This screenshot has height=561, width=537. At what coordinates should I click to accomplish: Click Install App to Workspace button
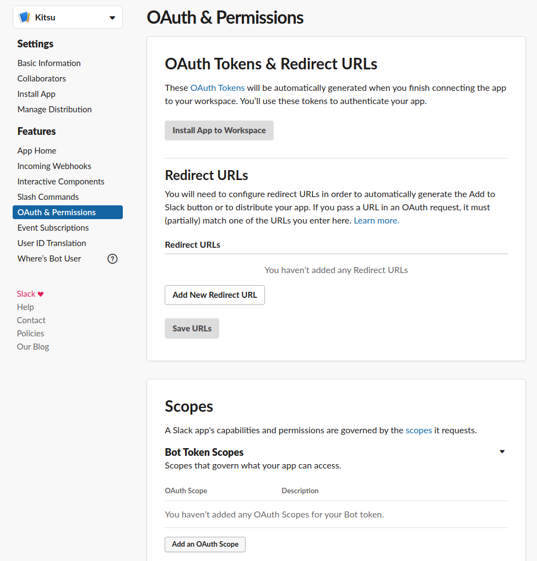click(219, 130)
